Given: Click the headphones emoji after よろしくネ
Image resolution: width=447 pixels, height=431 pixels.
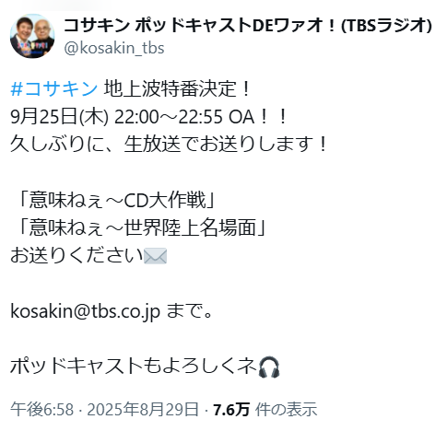Looking at the screenshot, I should [269, 367].
